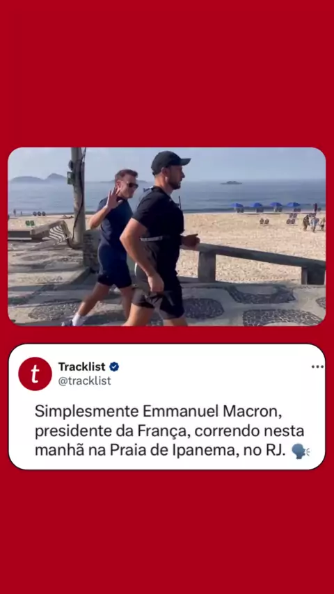Click the blue verified badge beside Tracklist

coord(114,367)
